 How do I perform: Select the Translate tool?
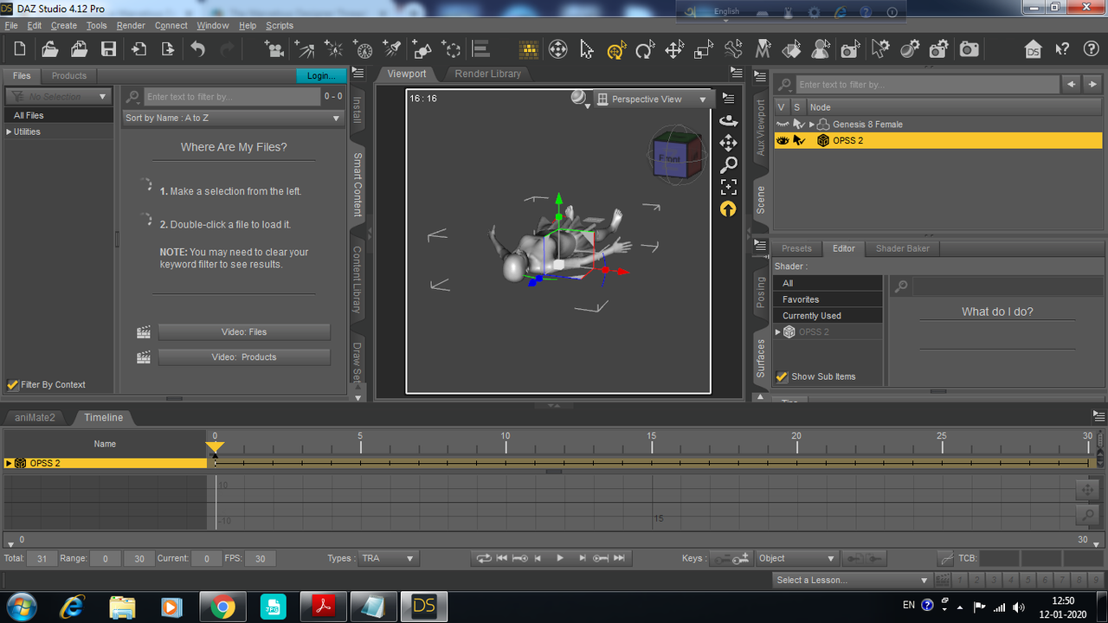674,49
